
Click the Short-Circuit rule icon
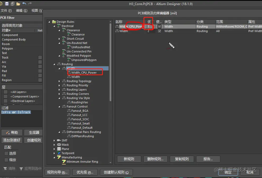[64, 38]
